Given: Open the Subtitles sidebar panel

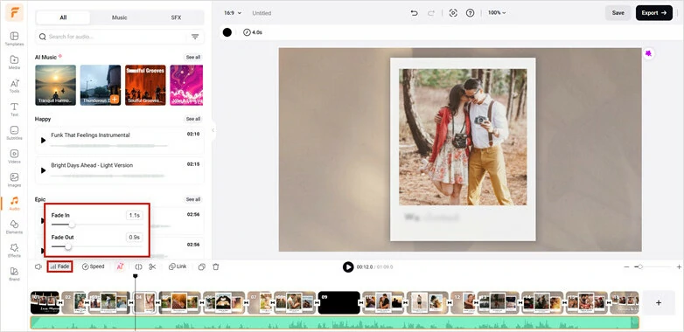Looking at the screenshot, I should tap(14, 133).
